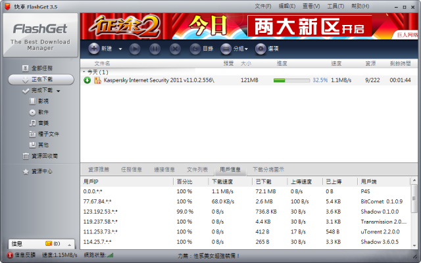Open the Recycle bin in sidebar
Viewport: 421px width, 263px height.
40,156
